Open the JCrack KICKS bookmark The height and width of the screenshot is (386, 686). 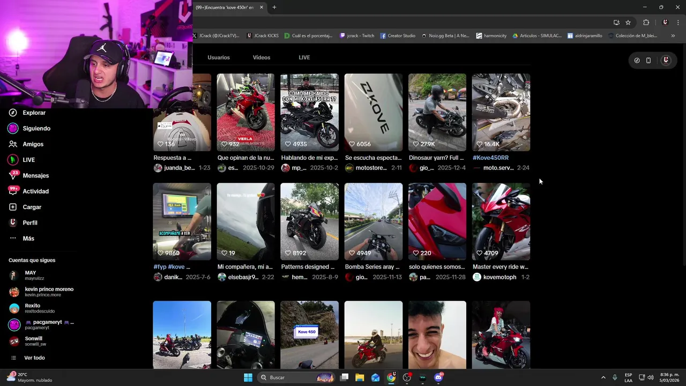pos(263,36)
